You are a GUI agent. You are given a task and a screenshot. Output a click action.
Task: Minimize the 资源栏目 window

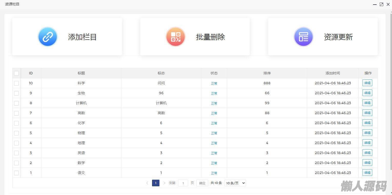click(x=375, y=4)
